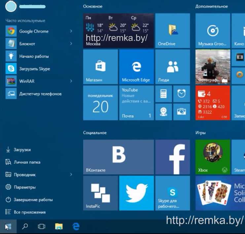
Task: Open File Explorer from taskbar
Action: [59, 226]
